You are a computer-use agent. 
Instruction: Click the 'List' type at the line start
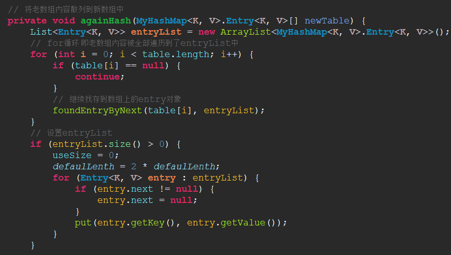click(x=41, y=32)
